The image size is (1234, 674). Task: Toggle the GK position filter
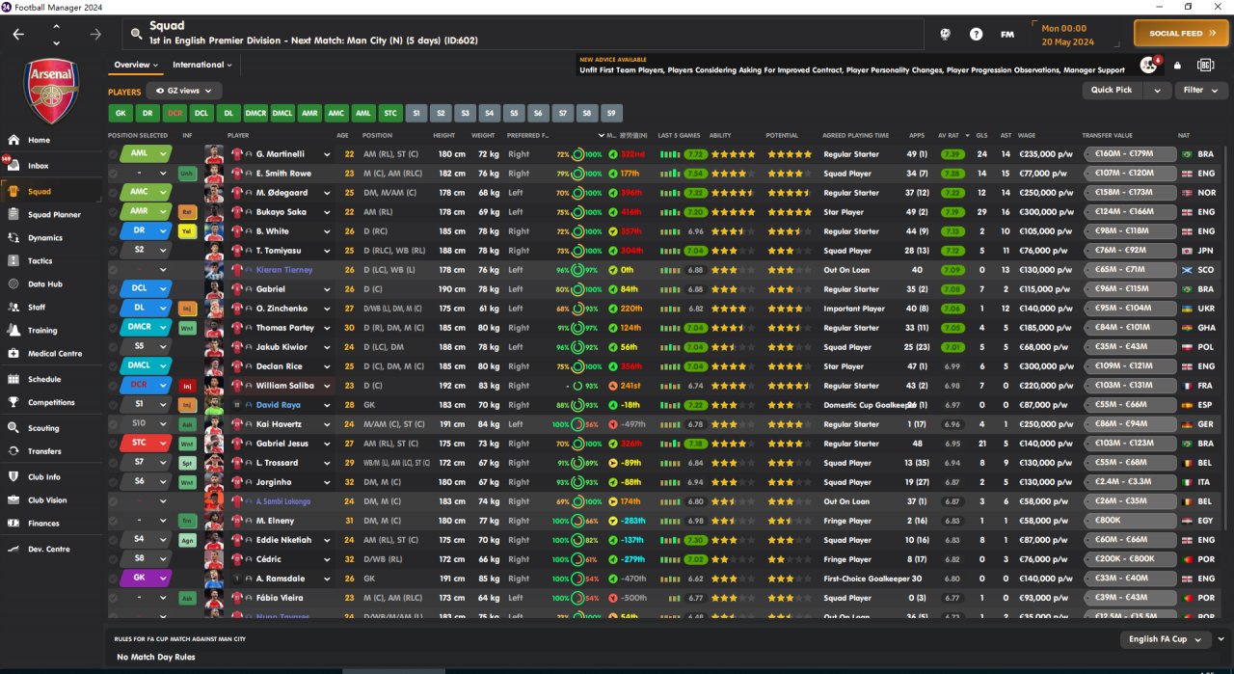121,113
